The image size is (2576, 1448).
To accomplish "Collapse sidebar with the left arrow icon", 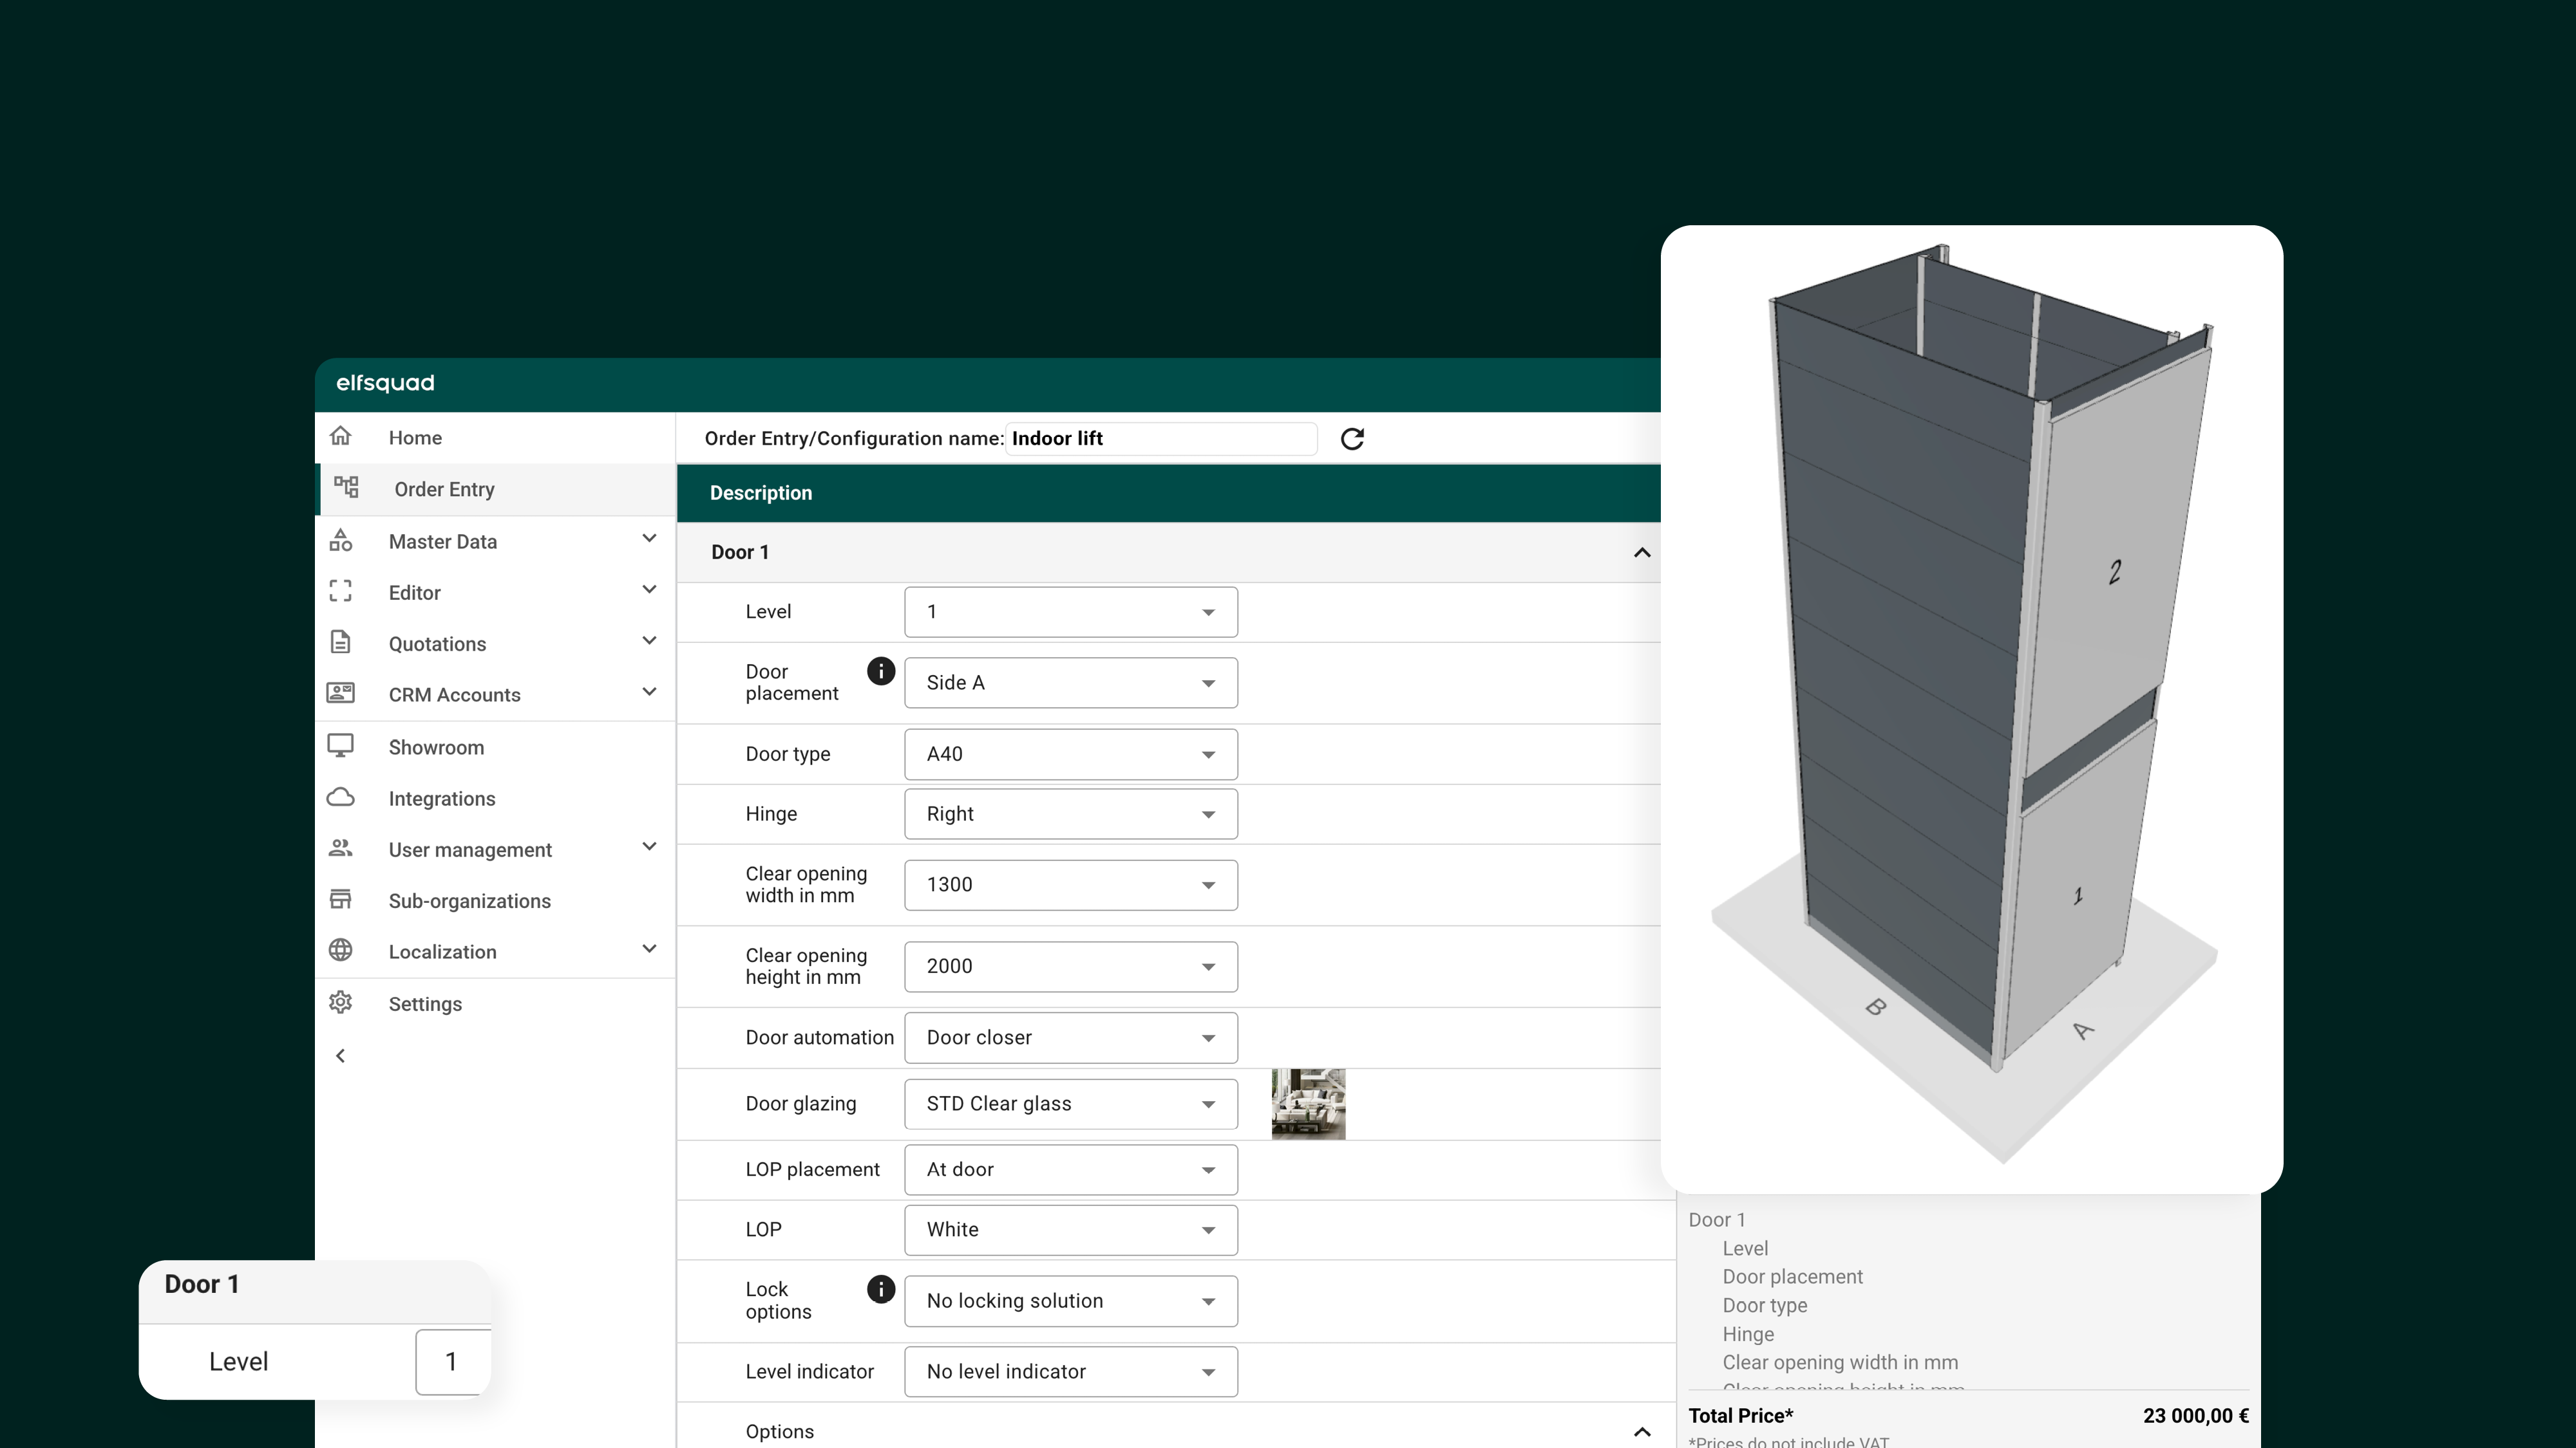I will [x=341, y=1055].
